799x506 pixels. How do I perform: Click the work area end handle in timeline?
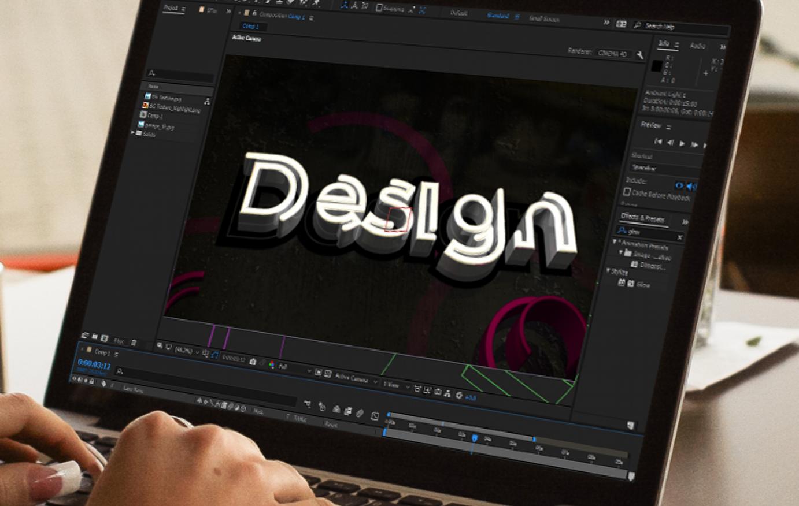(533, 439)
